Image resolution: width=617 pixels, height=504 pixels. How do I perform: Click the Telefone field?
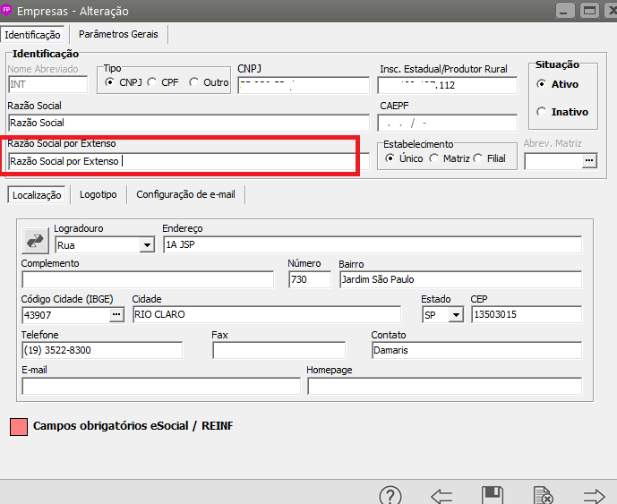[x=101, y=350]
